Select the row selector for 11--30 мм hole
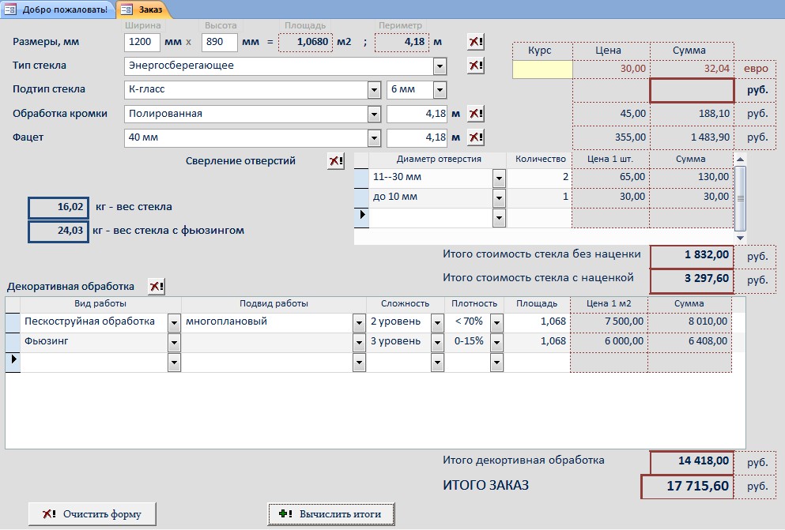 click(x=361, y=178)
